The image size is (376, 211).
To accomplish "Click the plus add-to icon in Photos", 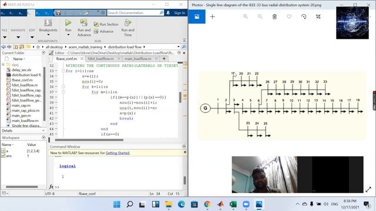I will (x=213, y=16).
